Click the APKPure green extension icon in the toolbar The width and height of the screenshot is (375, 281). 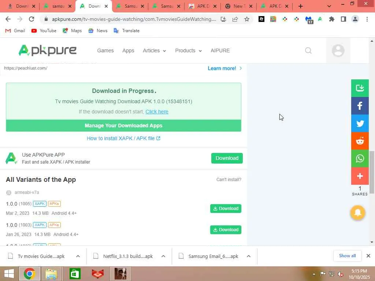click(320, 19)
